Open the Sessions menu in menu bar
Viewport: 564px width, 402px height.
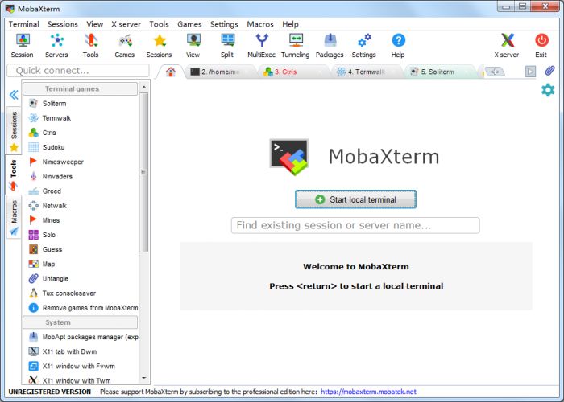pyautogui.click(x=63, y=24)
